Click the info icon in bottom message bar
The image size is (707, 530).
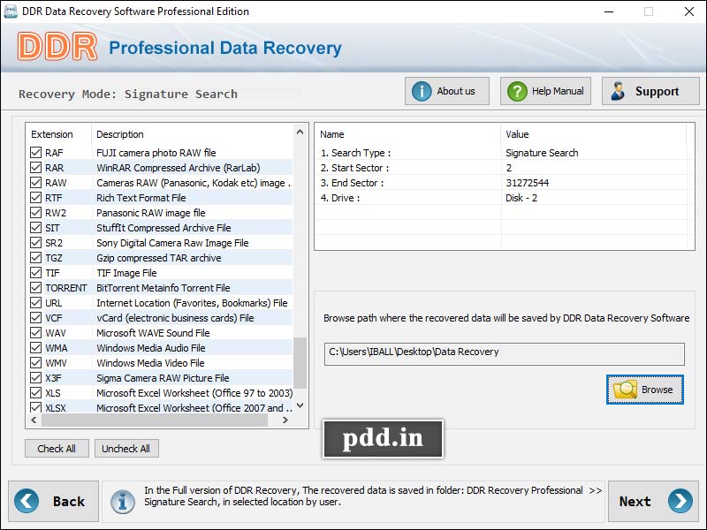pyautogui.click(x=121, y=501)
